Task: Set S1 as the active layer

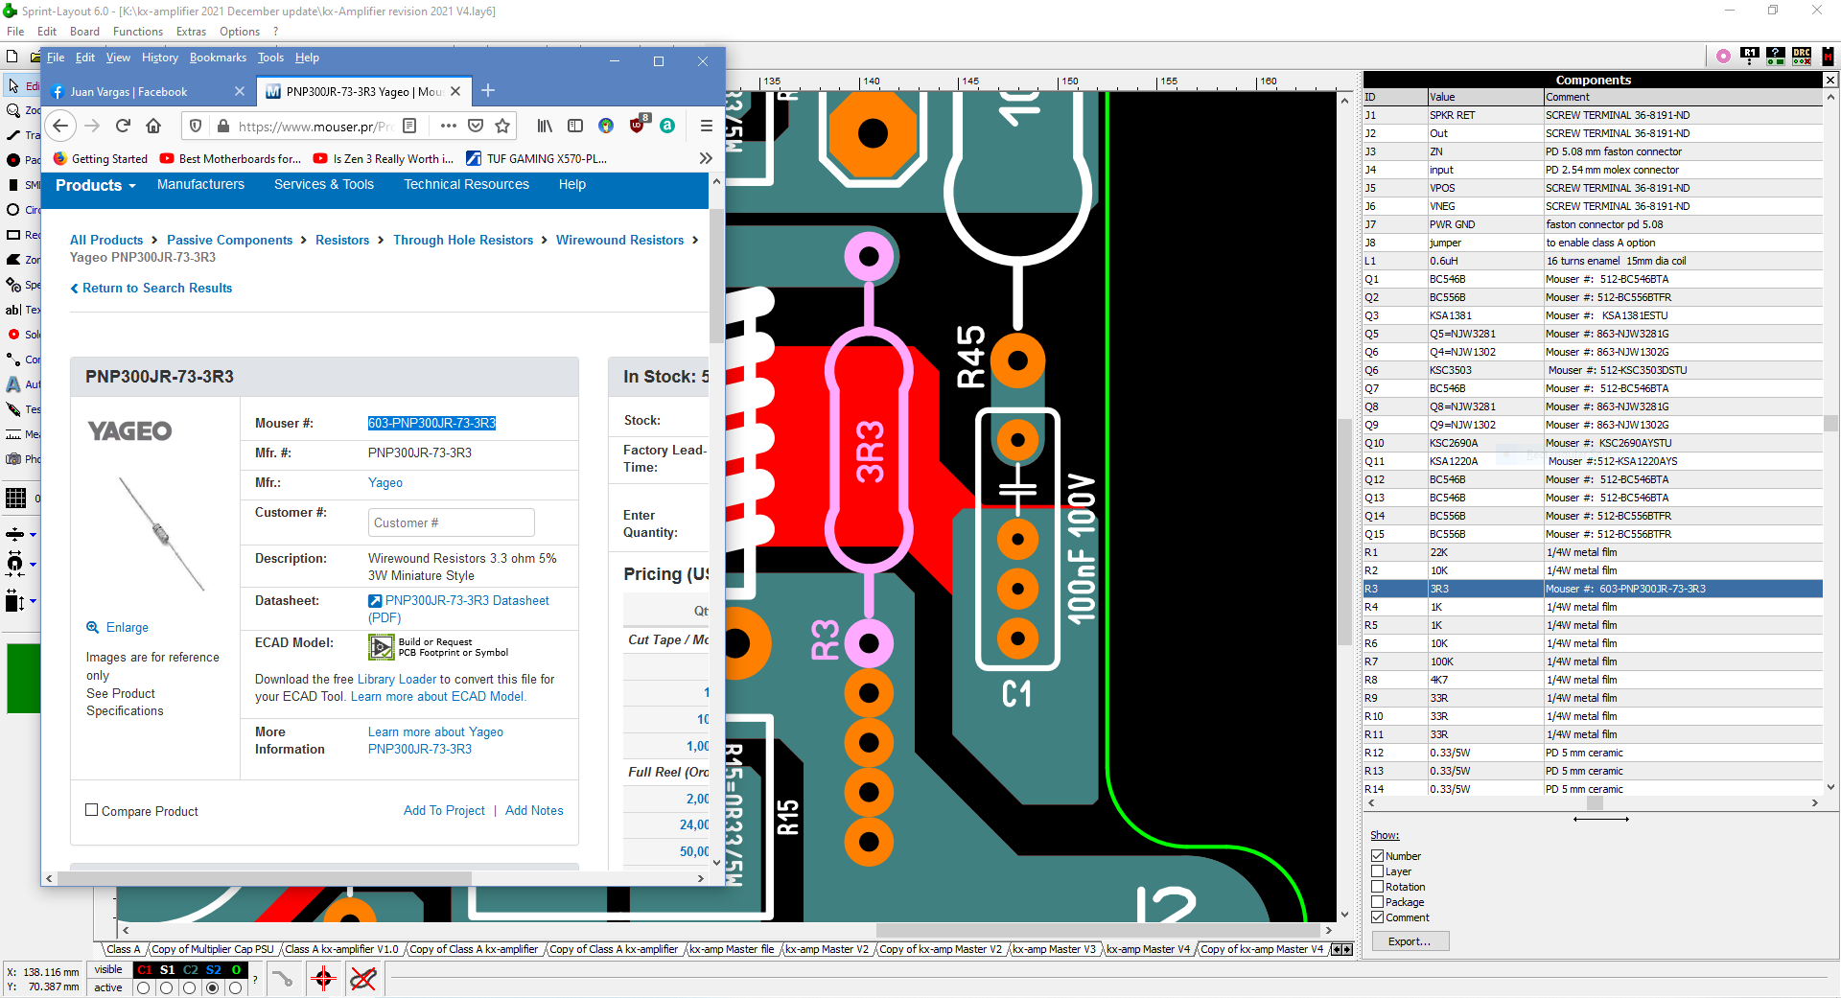Action: pyautogui.click(x=167, y=987)
